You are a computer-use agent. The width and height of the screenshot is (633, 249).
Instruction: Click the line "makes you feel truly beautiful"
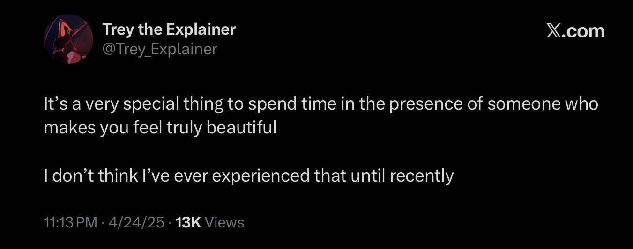[160, 127]
